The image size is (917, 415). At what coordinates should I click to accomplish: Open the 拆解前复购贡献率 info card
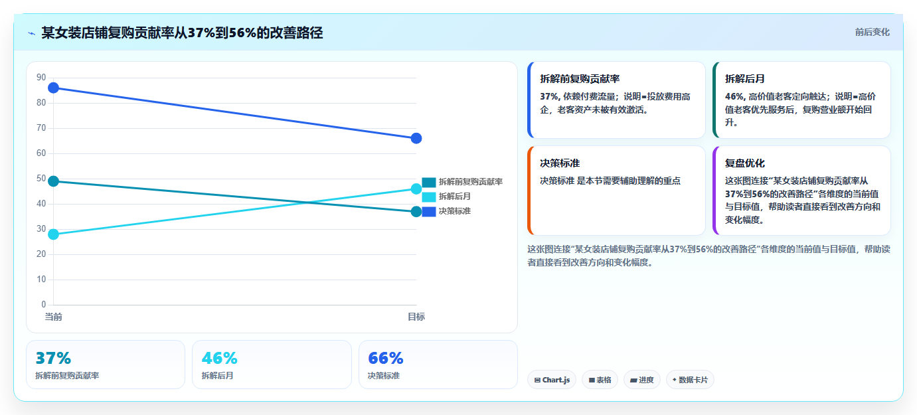[x=616, y=100]
